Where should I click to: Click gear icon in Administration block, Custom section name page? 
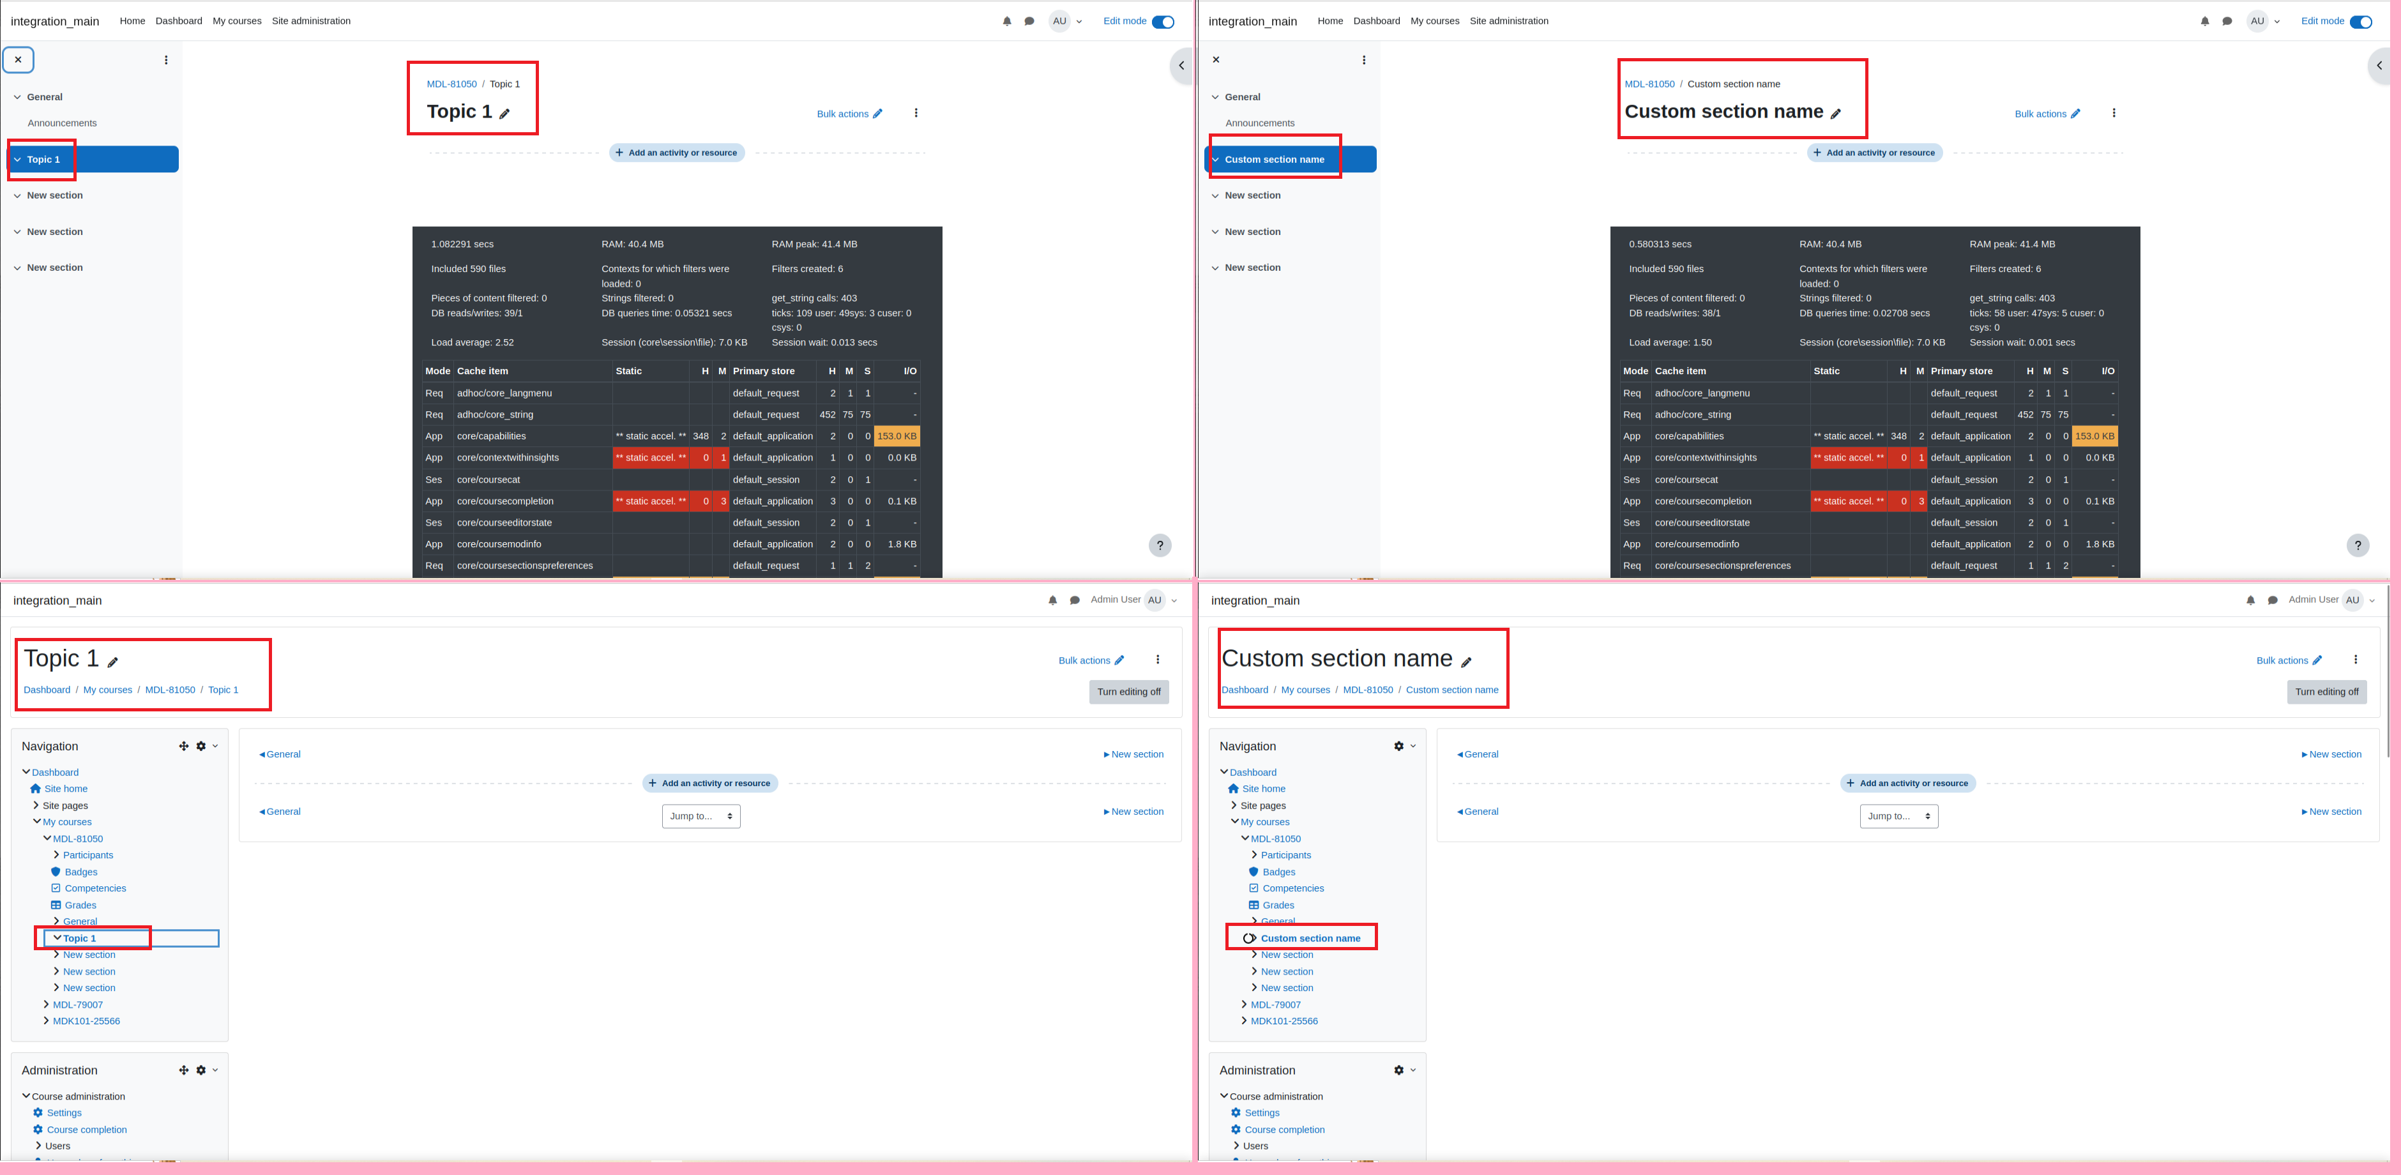point(1399,1071)
